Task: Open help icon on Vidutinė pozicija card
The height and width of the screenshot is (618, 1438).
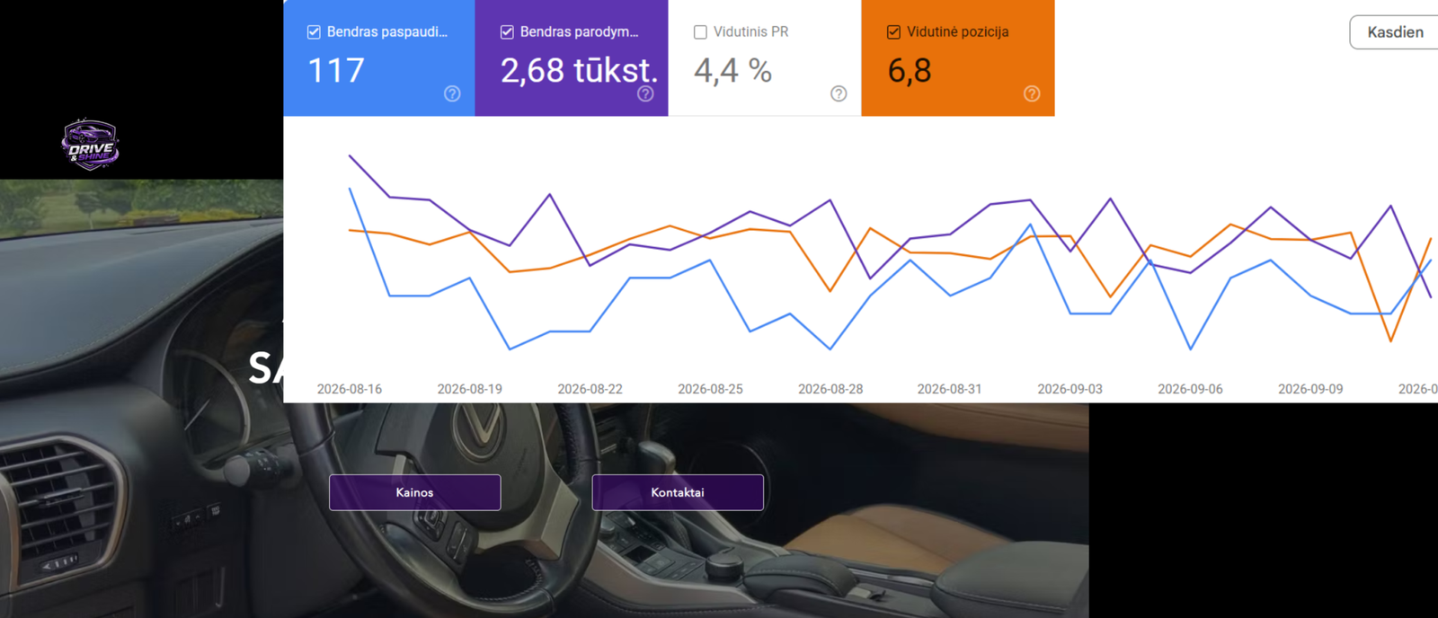Action: [1032, 93]
